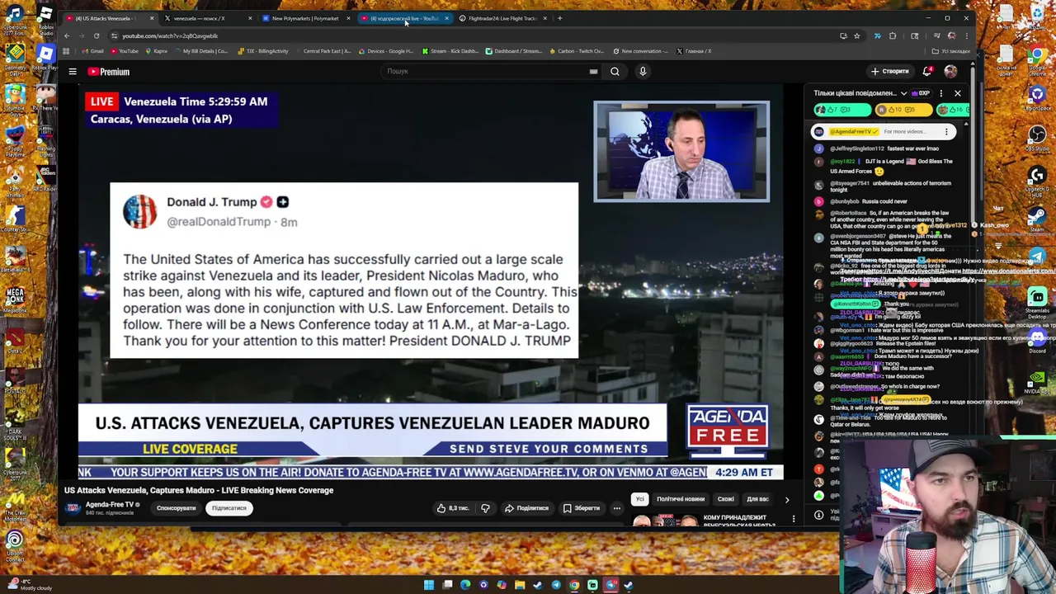Image resolution: width=1056 pixels, height=594 pixels.
Task: Click the Chrome address bar URL
Action: 170,35
